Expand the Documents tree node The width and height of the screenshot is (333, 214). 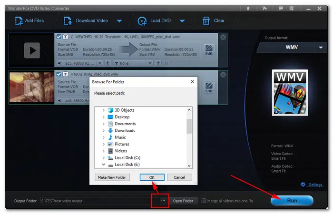click(x=103, y=124)
